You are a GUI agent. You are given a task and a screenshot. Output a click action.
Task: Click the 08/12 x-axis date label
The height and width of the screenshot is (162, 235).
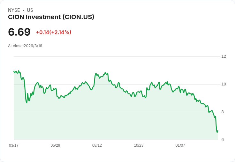97,145
